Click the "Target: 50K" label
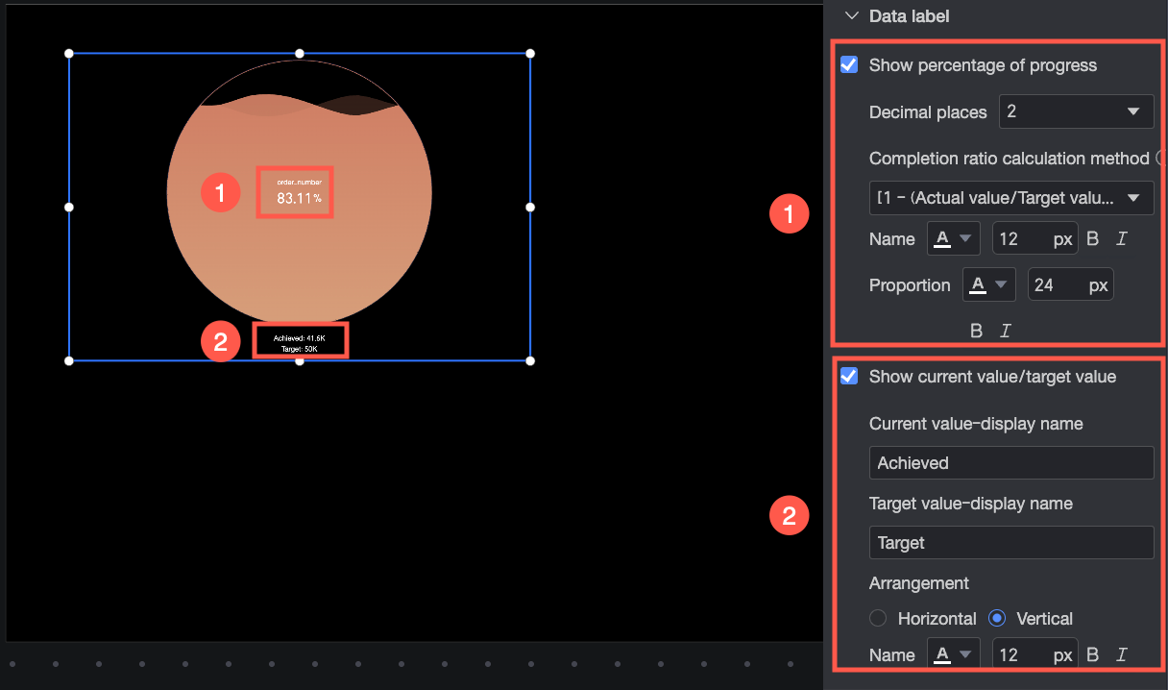This screenshot has width=1168, height=690. [x=300, y=349]
